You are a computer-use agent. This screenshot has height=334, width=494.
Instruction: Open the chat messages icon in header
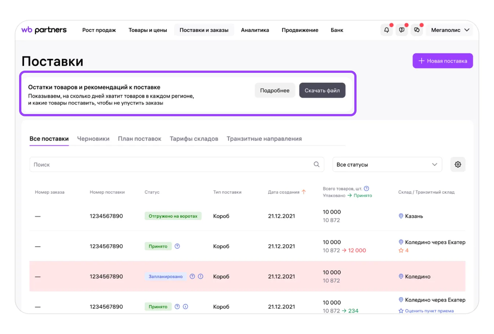417,30
